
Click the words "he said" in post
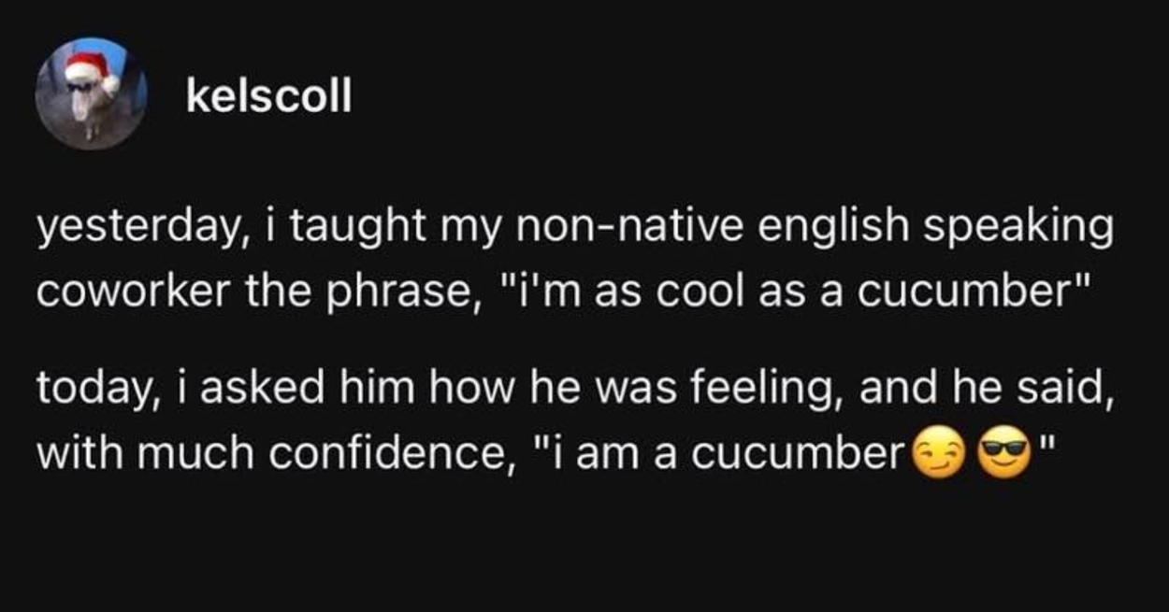1044,386
